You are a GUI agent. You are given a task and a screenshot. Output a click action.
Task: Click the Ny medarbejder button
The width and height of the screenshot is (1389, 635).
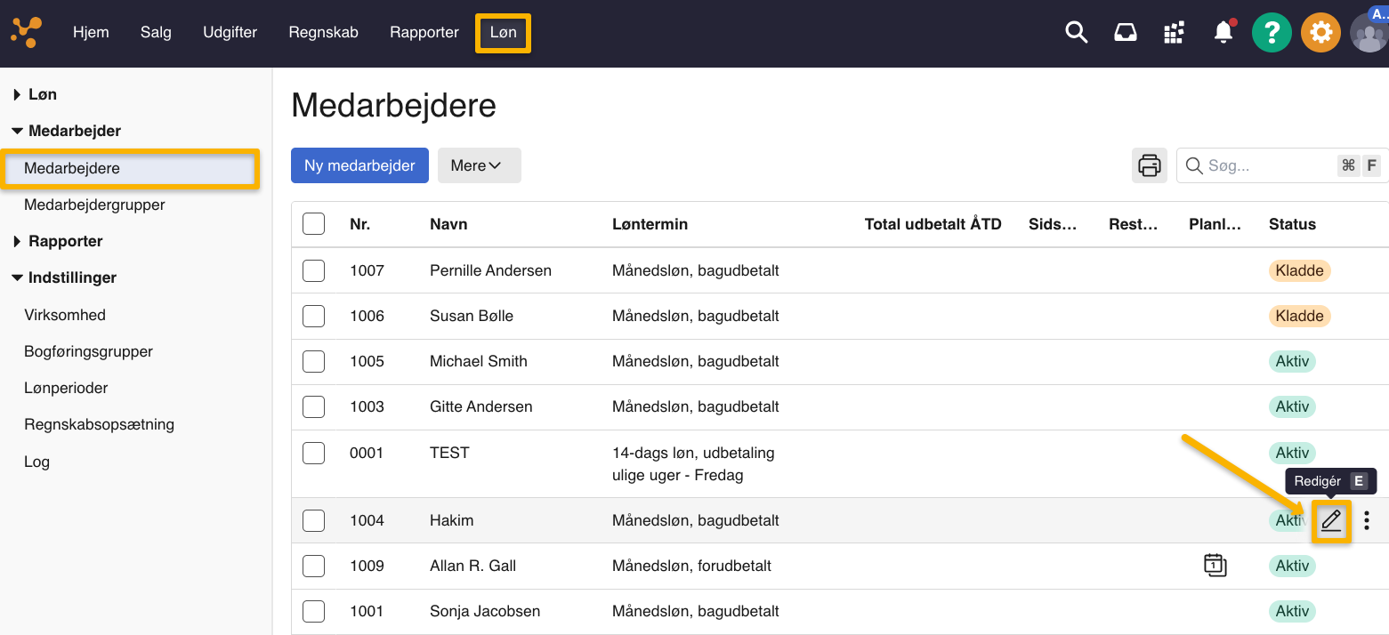[x=359, y=165]
